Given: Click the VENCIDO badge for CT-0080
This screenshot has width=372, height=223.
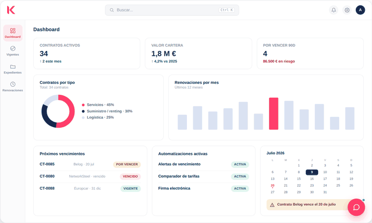Looking at the screenshot, I should point(130,176).
